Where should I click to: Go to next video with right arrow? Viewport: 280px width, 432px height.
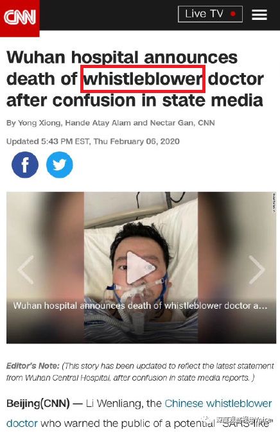click(x=257, y=270)
